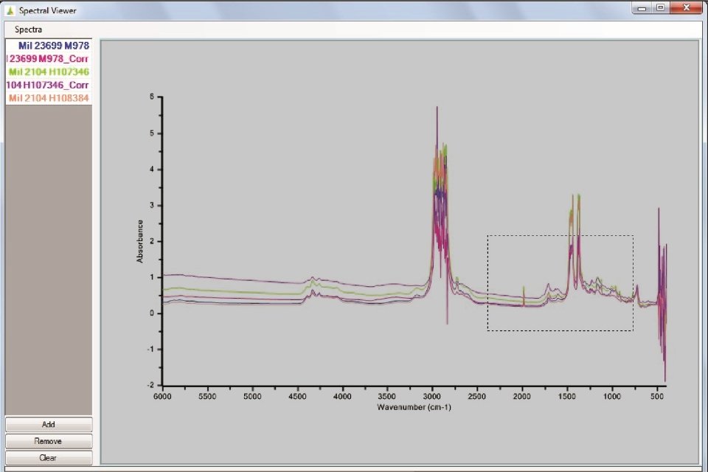
Task: Maximize the Spectral Viewer window
Action: point(660,8)
